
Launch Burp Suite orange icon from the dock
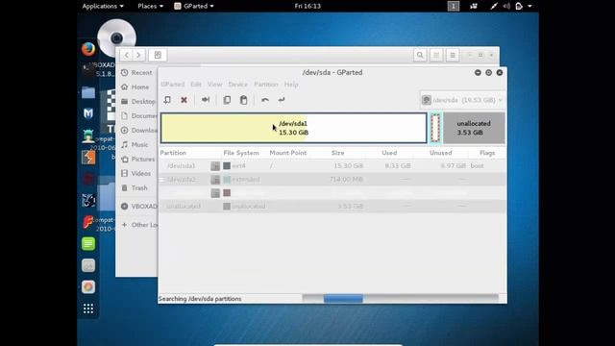coord(88,158)
